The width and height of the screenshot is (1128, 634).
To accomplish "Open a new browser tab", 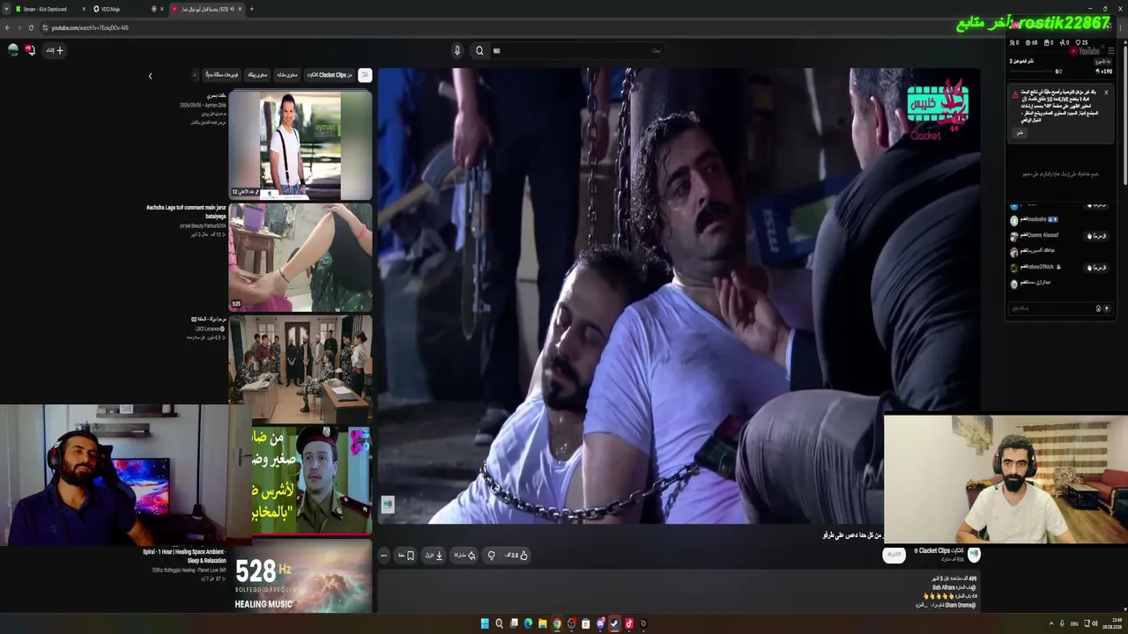I will [x=252, y=9].
